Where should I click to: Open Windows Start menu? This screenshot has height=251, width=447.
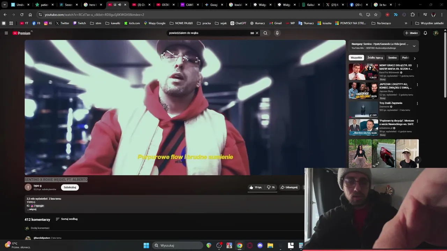pos(146,245)
